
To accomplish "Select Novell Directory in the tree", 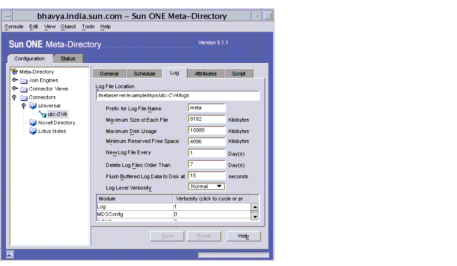I will [57, 123].
